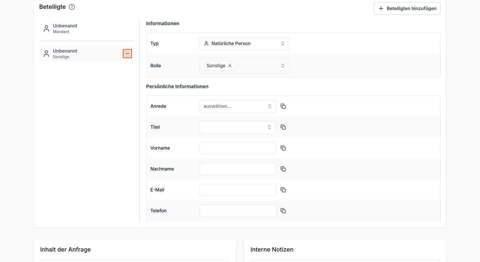The width and height of the screenshot is (480, 262).
Task: Copy the Anrede field value
Action: pyautogui.click(x=283, y=106)
